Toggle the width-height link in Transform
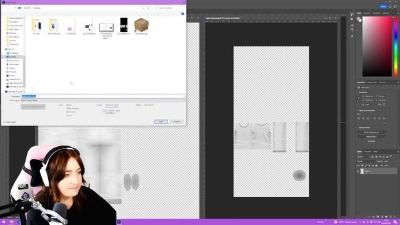Screen dimensions: 400x225 [359, 98]
